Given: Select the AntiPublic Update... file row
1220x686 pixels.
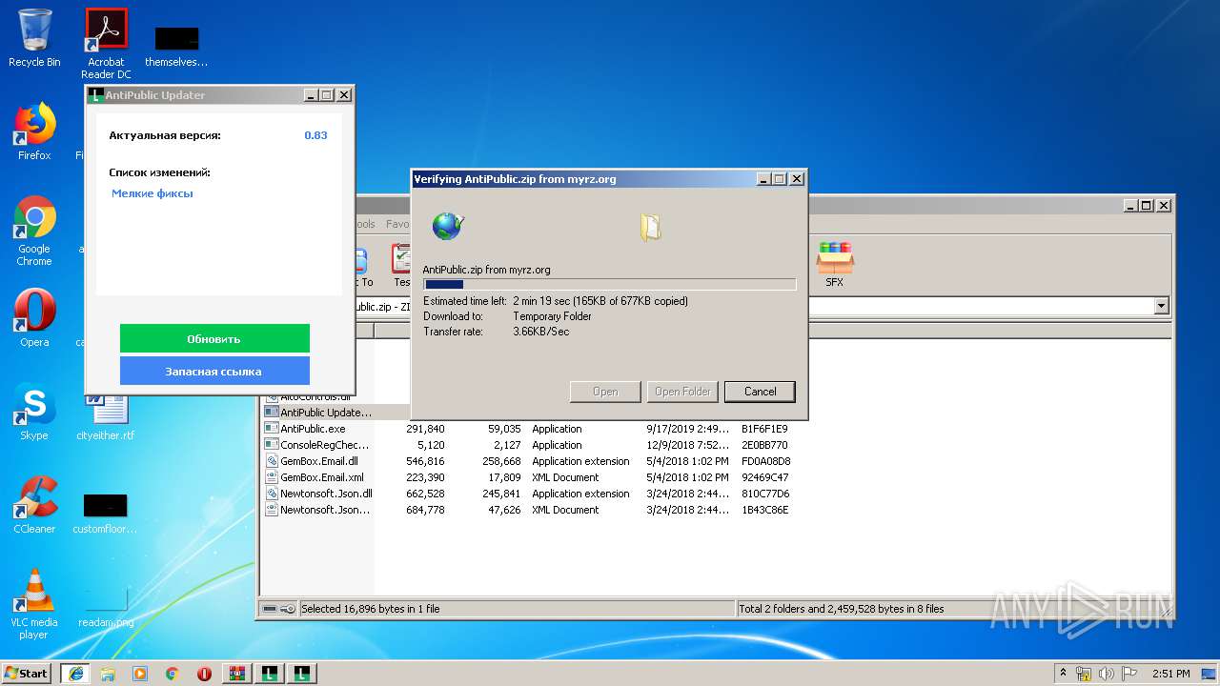Looking at the screenshot, I should [x=325, y=413].
